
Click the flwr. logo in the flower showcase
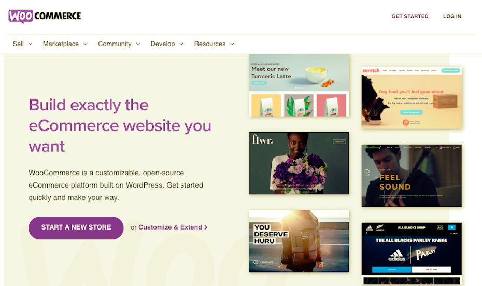[x=262, y=140]
